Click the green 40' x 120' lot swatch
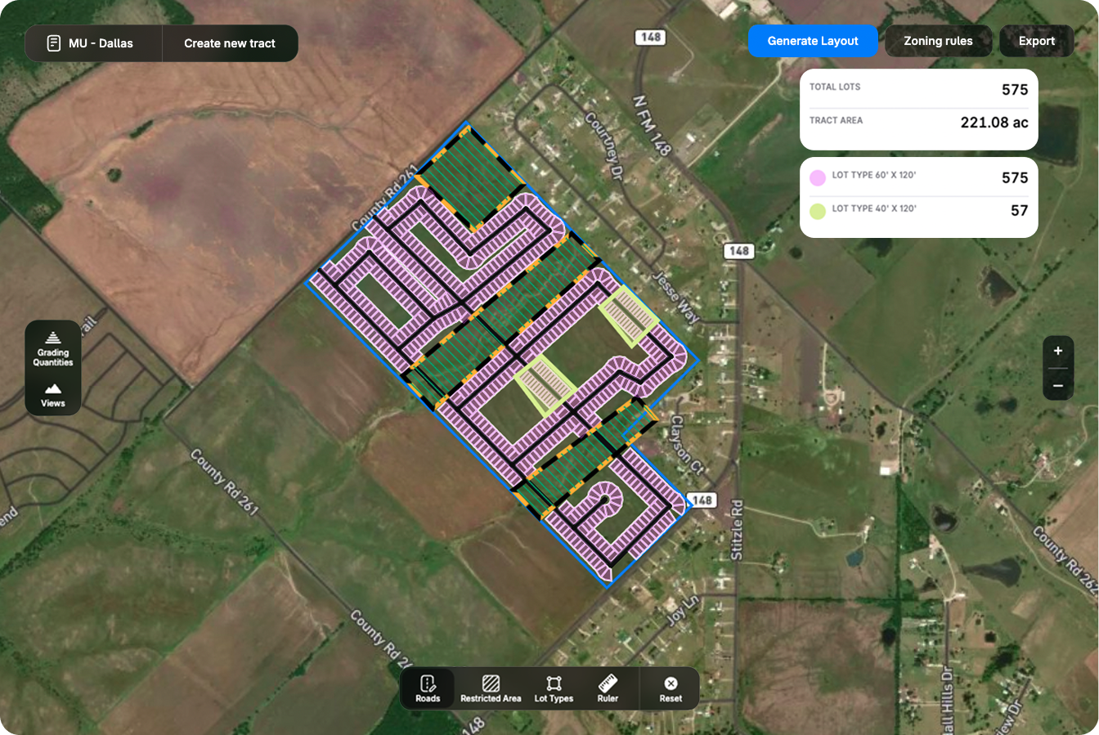The image size is (1099, 735). pyautogui.click(x=818, y=211)
